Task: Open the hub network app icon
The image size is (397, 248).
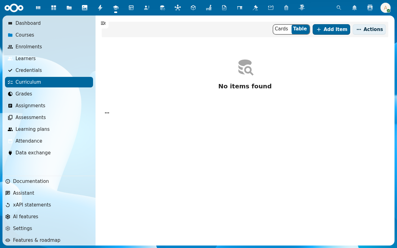Action: pos(178,8)
